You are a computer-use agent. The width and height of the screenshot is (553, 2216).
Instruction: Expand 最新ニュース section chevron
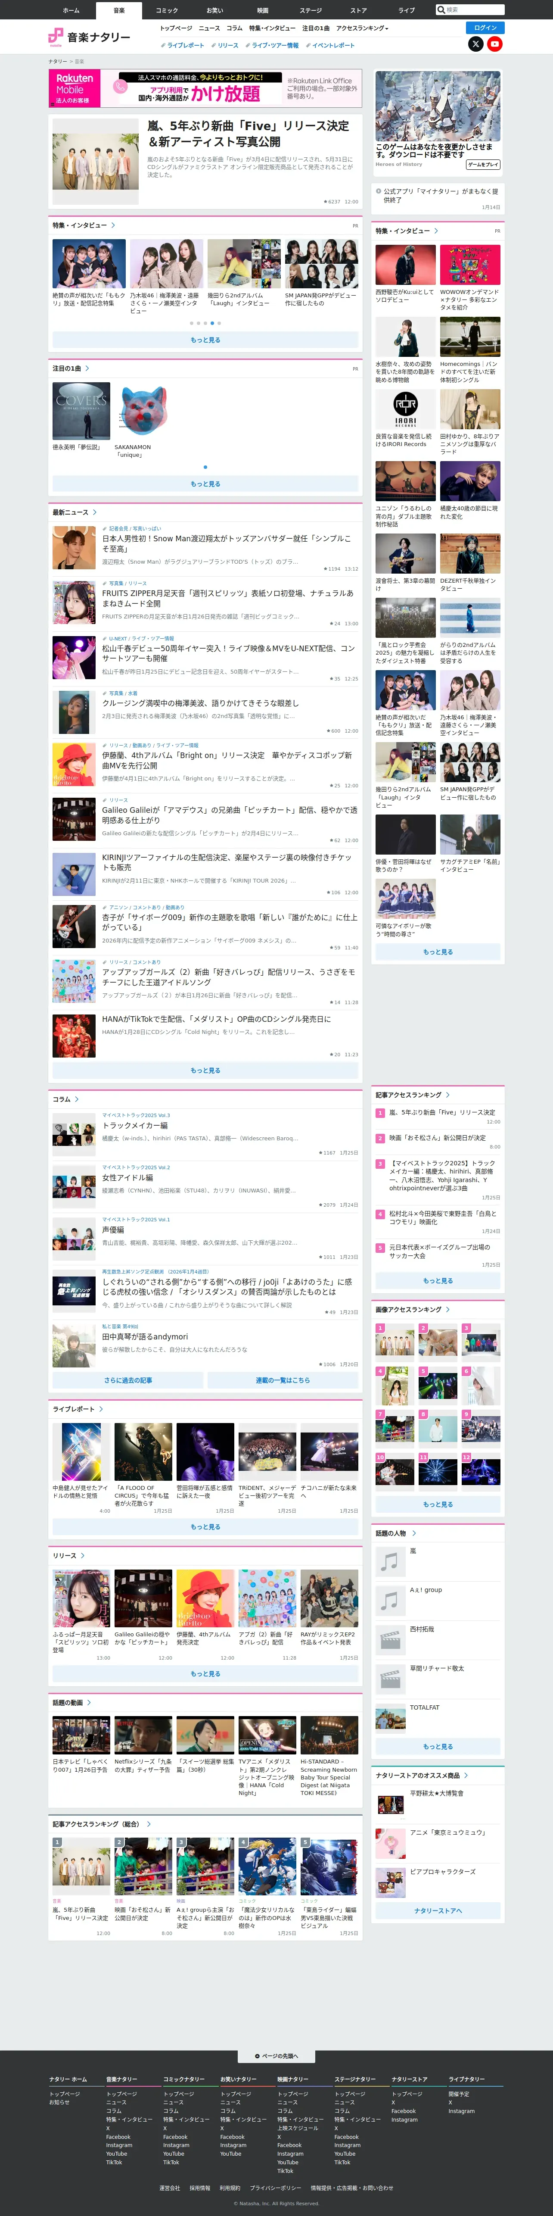[95, 512]
